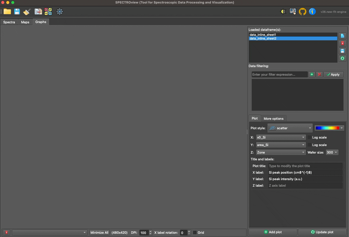
Task: Switch to the Maps tab
Action: tap(25, 22)
